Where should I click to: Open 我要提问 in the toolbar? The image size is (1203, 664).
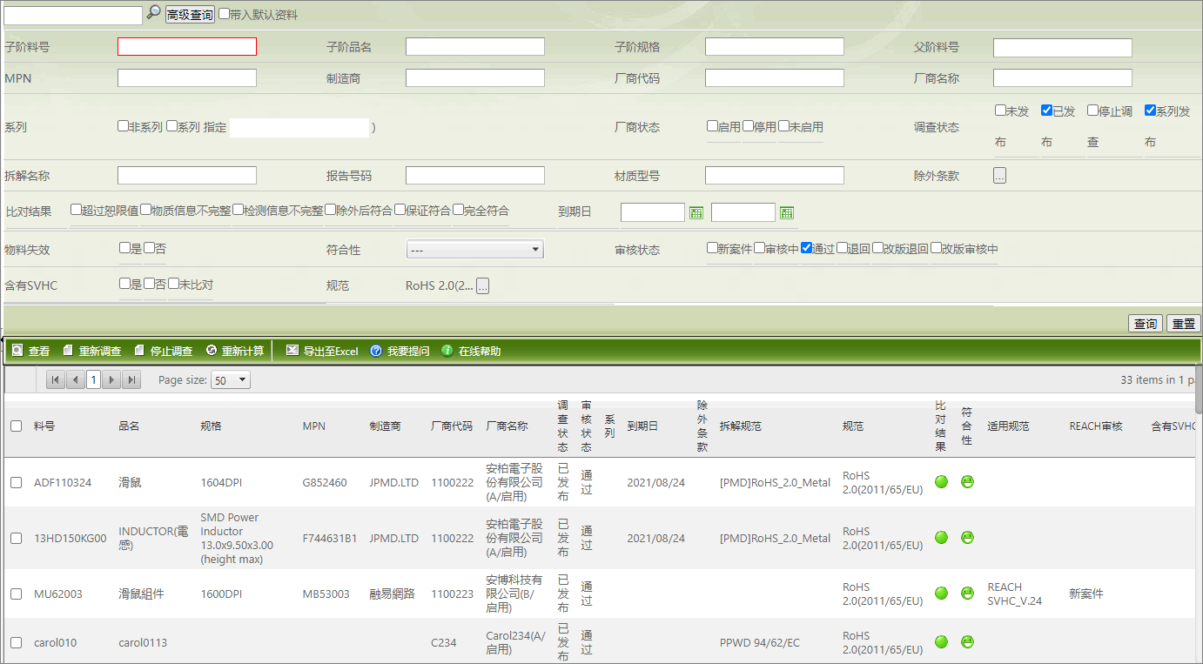400,351
